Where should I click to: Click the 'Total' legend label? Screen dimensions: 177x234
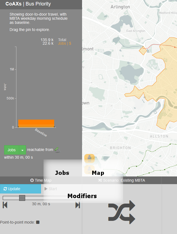[x=62, y=40]
